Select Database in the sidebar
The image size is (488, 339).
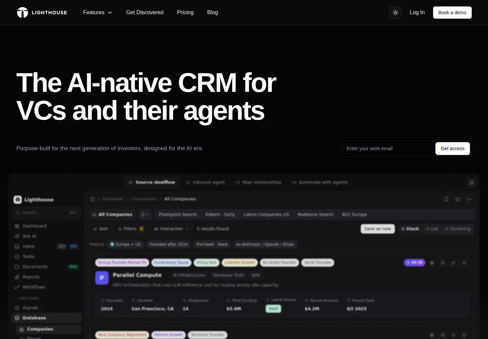47,318
